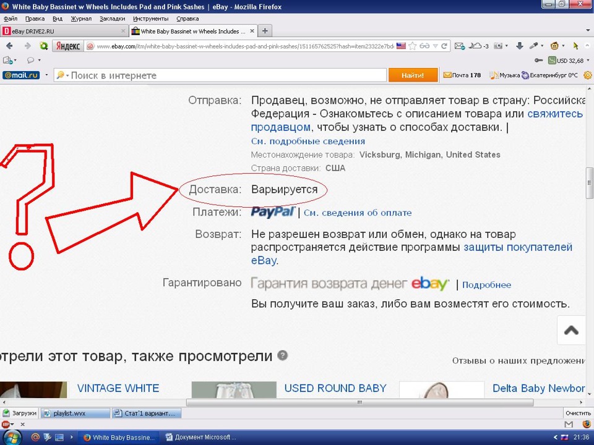Click the vertical scrollbar thumb
Viewport: 594px width, 445px height.
590,183
